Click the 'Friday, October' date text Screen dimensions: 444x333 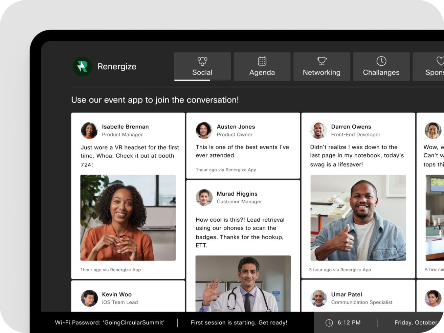416,323
